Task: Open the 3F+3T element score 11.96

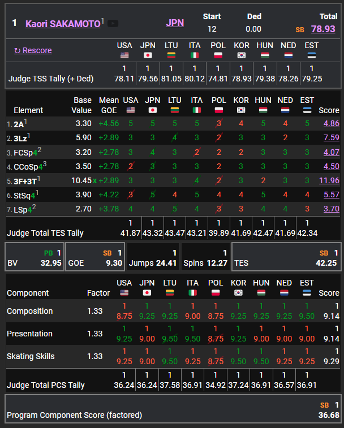Action: tap(329, 181)
